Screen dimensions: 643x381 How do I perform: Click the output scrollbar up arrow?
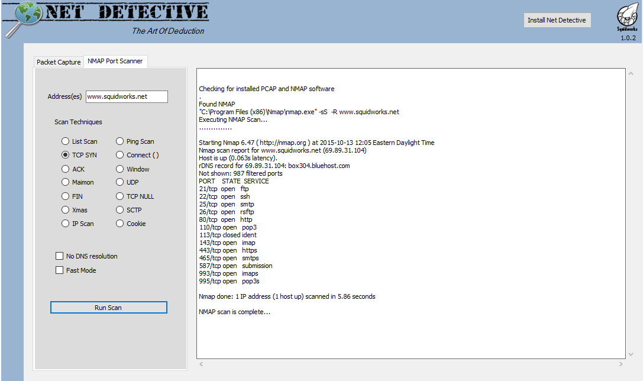(x=631, y=74)
